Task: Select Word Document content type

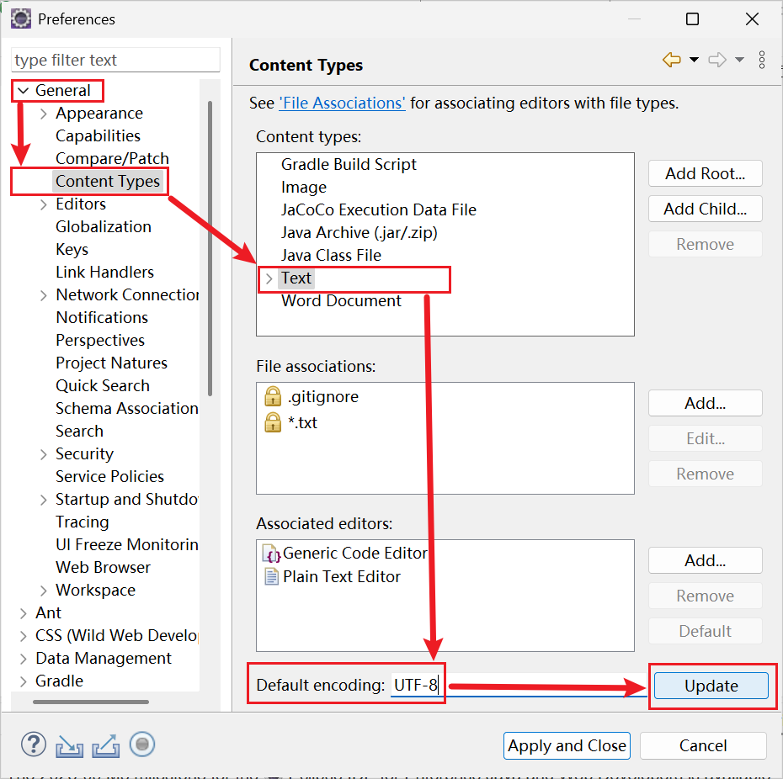Action: tap(341, 301)
